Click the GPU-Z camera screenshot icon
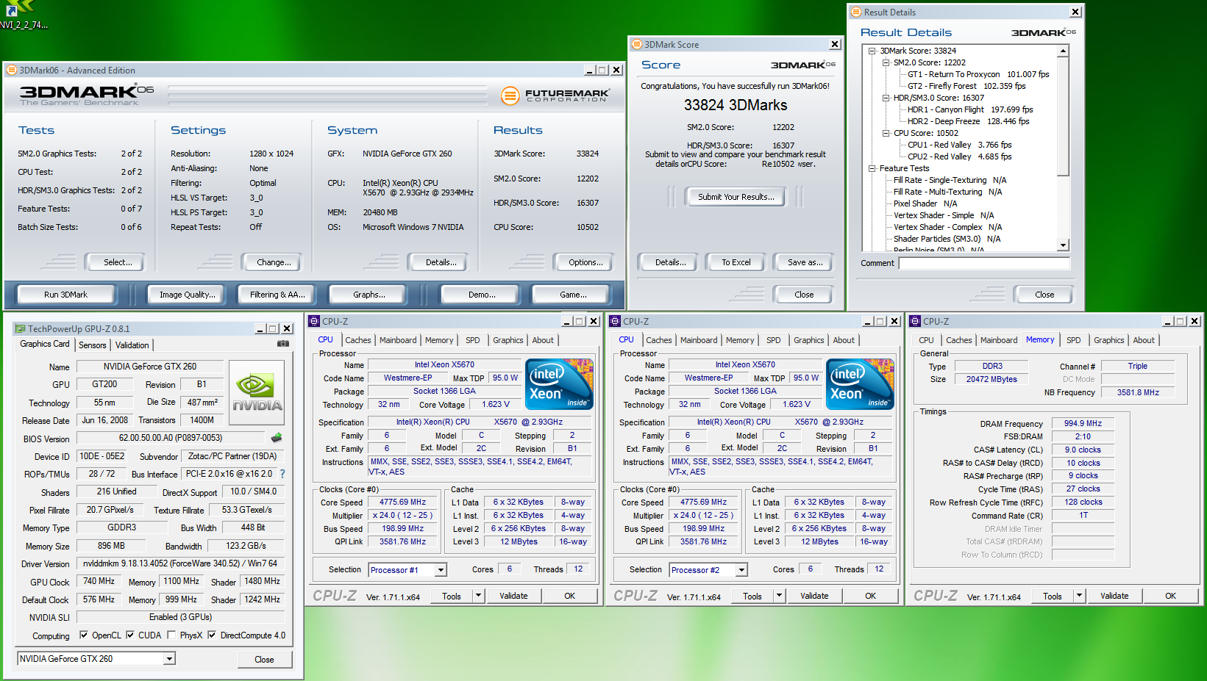Screen dimensions: 1207x681 [x=282, y=343]
